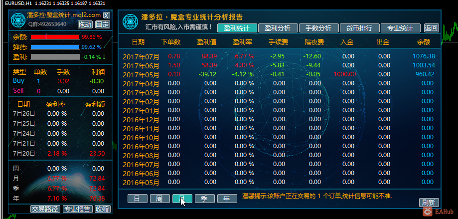Open the 盈利分析 tab
The width and height of the screenshot is (458, 219).
pyautogui.click(x=278, y=28)
